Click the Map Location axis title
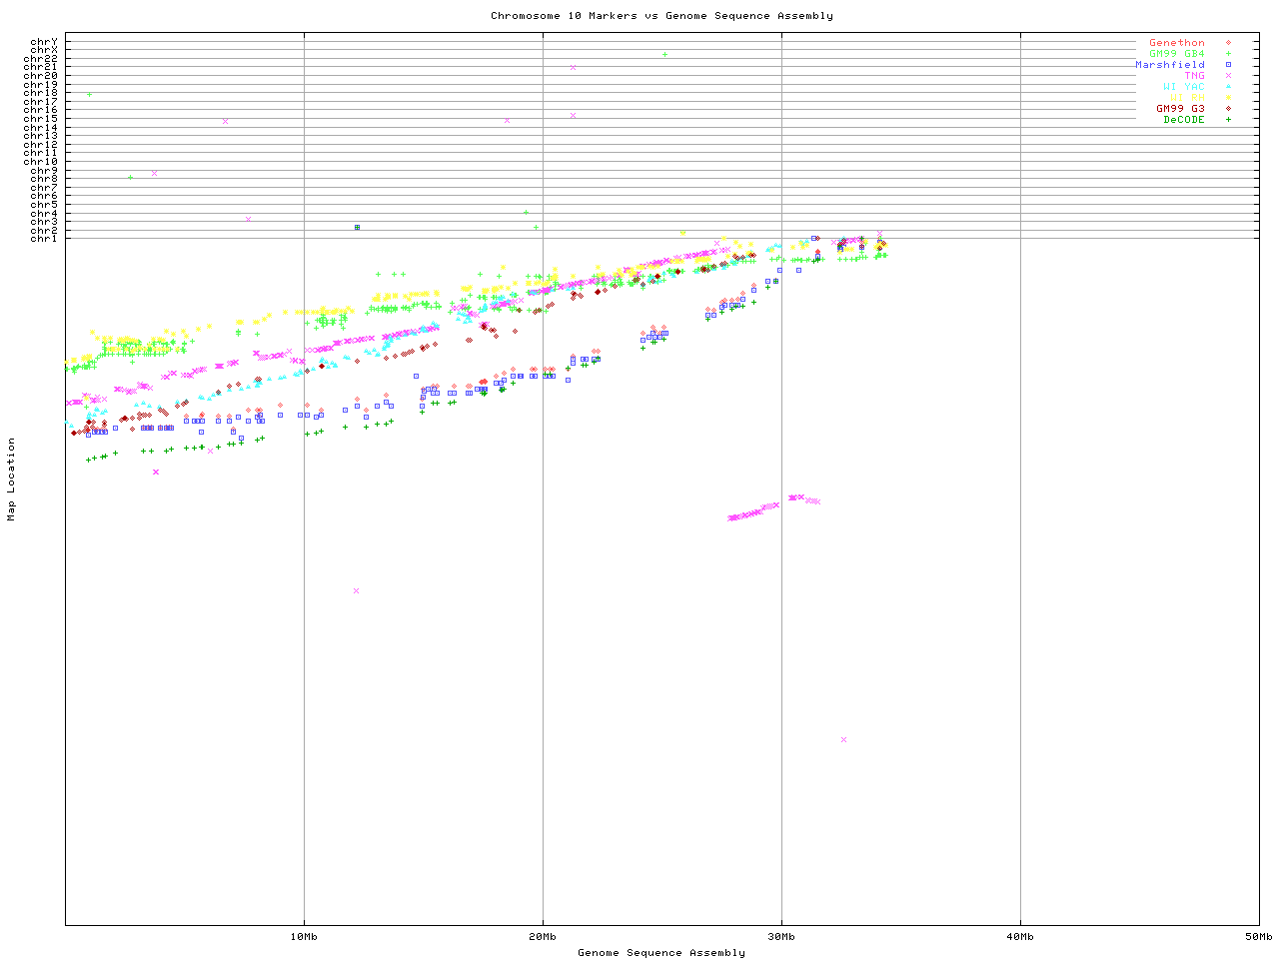The image size is (1279, 959). coord(12,479)
